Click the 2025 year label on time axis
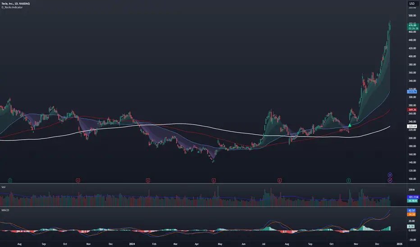Screen dimensions: 420x247 [x=399, y=244]
